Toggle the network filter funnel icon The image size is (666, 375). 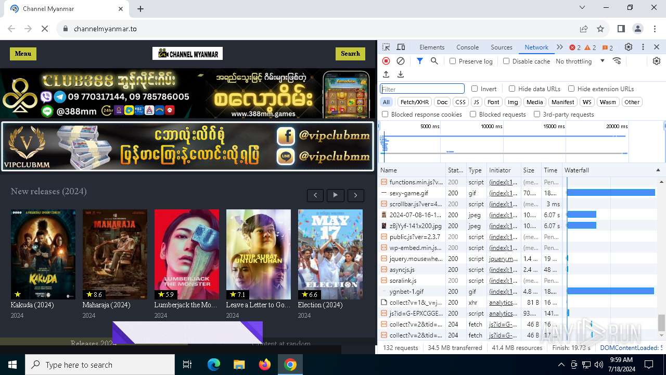tap(420, 61)
